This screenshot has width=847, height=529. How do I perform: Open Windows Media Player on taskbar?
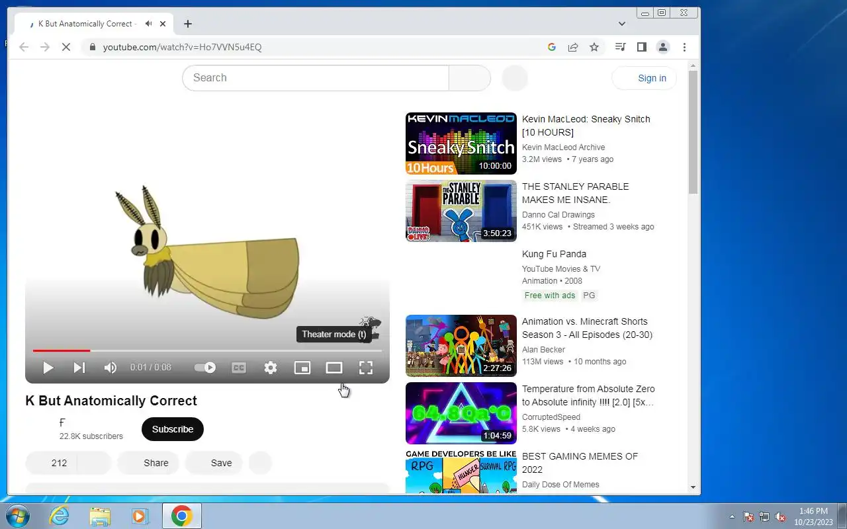point(140,516)
